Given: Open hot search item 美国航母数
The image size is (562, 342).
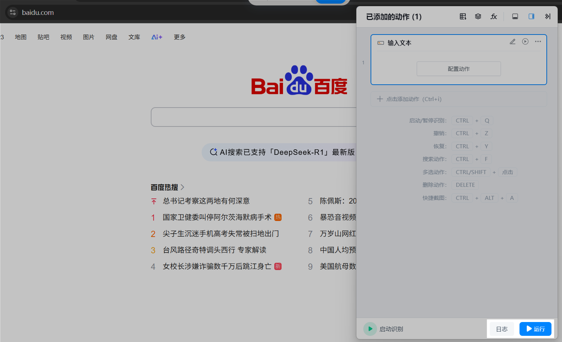Looking at the screenshot, I should pyautogui.click(x=338, y=266).
